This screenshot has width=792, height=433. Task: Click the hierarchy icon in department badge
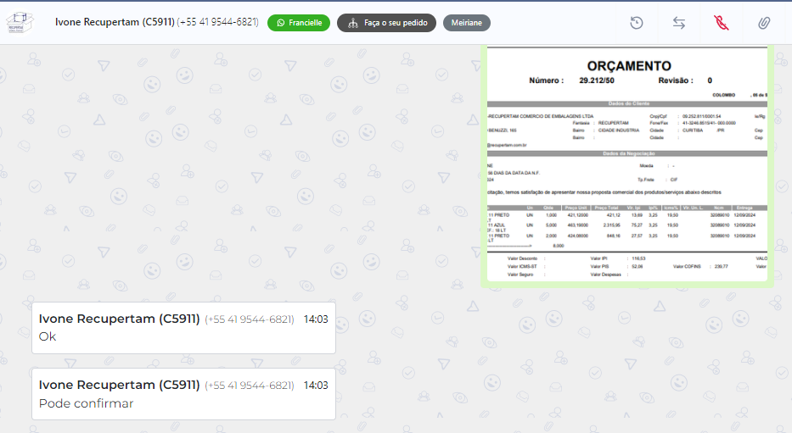click(x=351, y=23)
